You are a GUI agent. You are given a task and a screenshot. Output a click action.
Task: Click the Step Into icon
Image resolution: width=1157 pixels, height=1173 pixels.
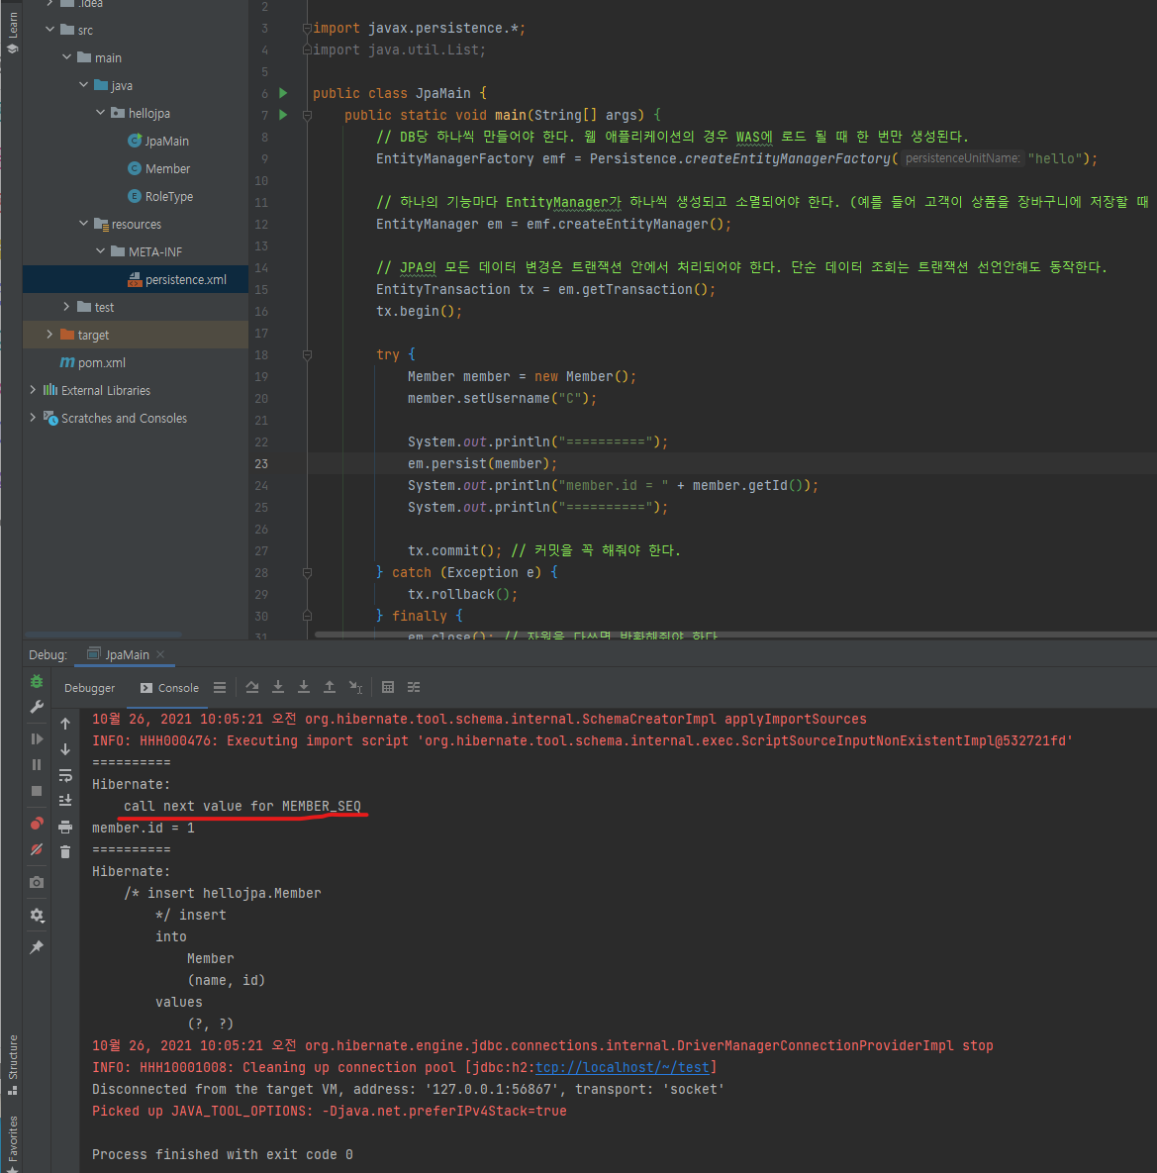278,688
